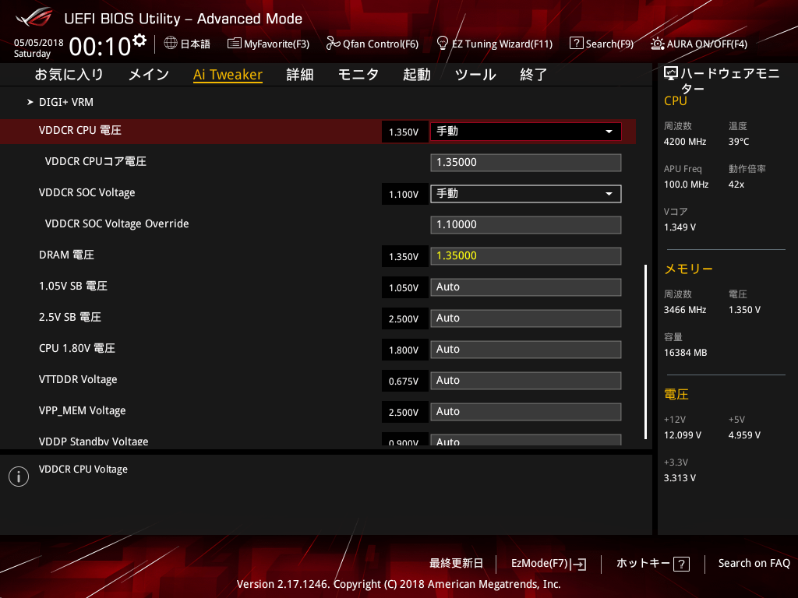Switch to the モニタ tab
The width and height of the screenshot is (798, 598).
(358, 75)
